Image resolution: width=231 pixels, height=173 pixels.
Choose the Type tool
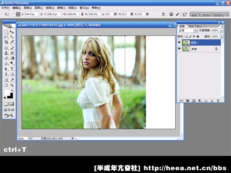coord(12,69)
